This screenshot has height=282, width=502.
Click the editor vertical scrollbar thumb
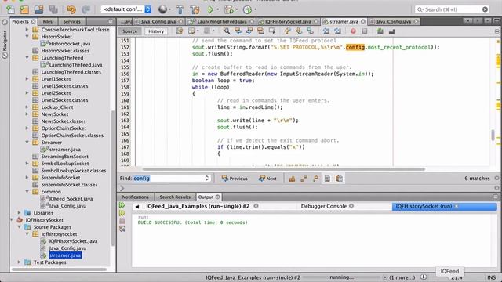click(x=493, y=135)
